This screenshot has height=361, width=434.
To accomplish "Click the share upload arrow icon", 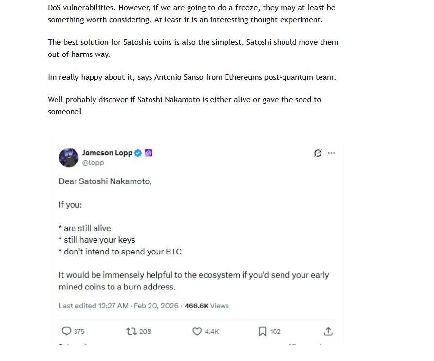I will point(328,331).
